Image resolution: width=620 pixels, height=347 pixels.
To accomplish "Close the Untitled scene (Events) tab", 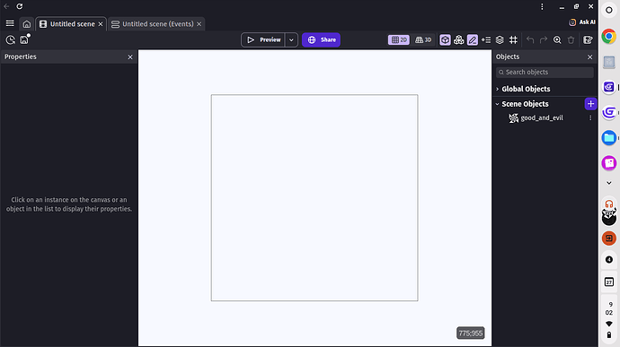I will (199, 24).
